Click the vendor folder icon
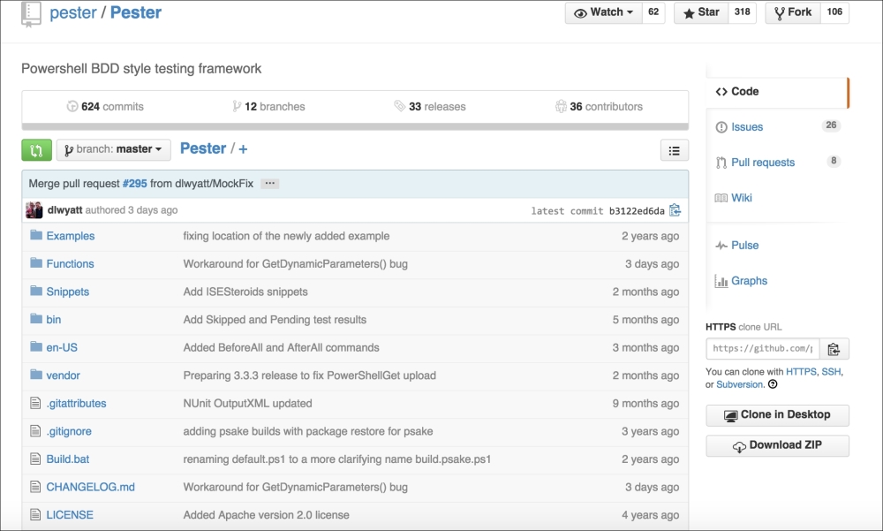This screenshot has width=883, height=531. click(x=36, y=375)
